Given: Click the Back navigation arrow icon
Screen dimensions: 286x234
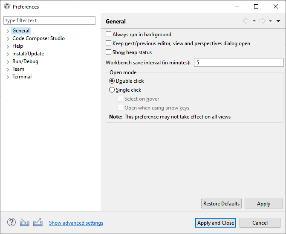Looking at the screenshot, I should (x=246, y=21).
